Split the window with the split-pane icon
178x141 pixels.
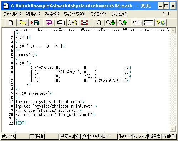pyautogui.click(x=149, y=23)
